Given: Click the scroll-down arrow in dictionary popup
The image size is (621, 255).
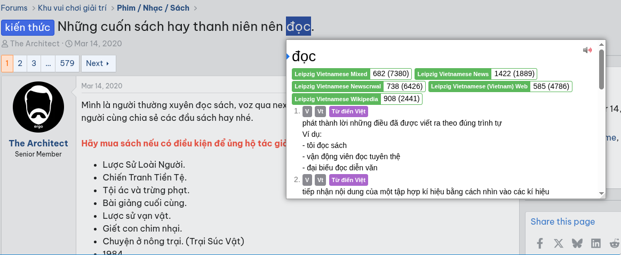Looking at the screenshot, I should click(x=601, y=193).
